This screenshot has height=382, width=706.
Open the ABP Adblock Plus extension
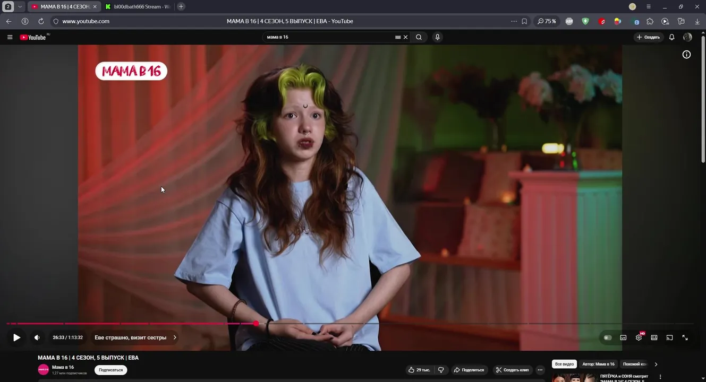pyautogui.click(x=569, y=21)
